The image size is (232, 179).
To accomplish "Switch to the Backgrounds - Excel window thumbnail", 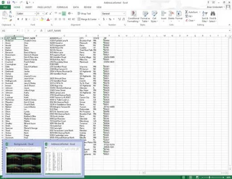I will (24, 158).
